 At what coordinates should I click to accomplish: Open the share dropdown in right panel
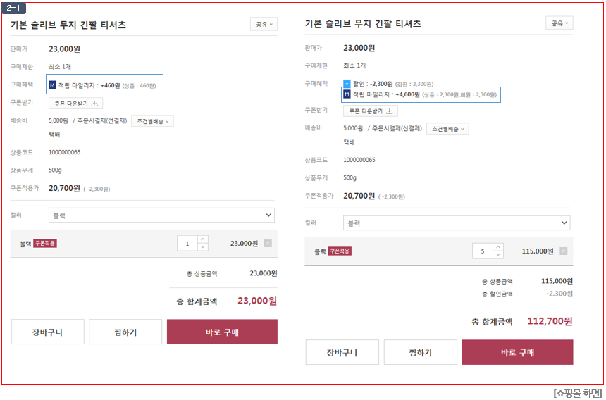[x=559, y=23]
